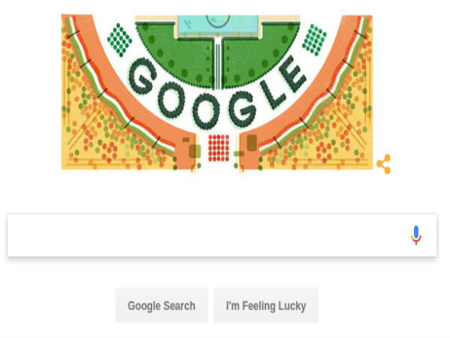
Task: Click the first hedge letter G in doodle
Action: (142, 76)
